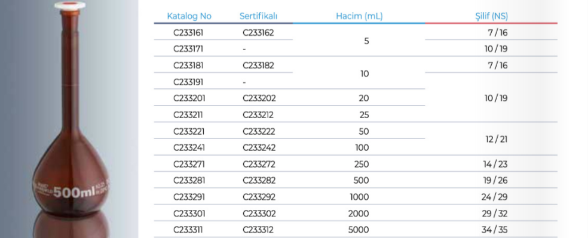Select certified code C233312

[258, 230]
